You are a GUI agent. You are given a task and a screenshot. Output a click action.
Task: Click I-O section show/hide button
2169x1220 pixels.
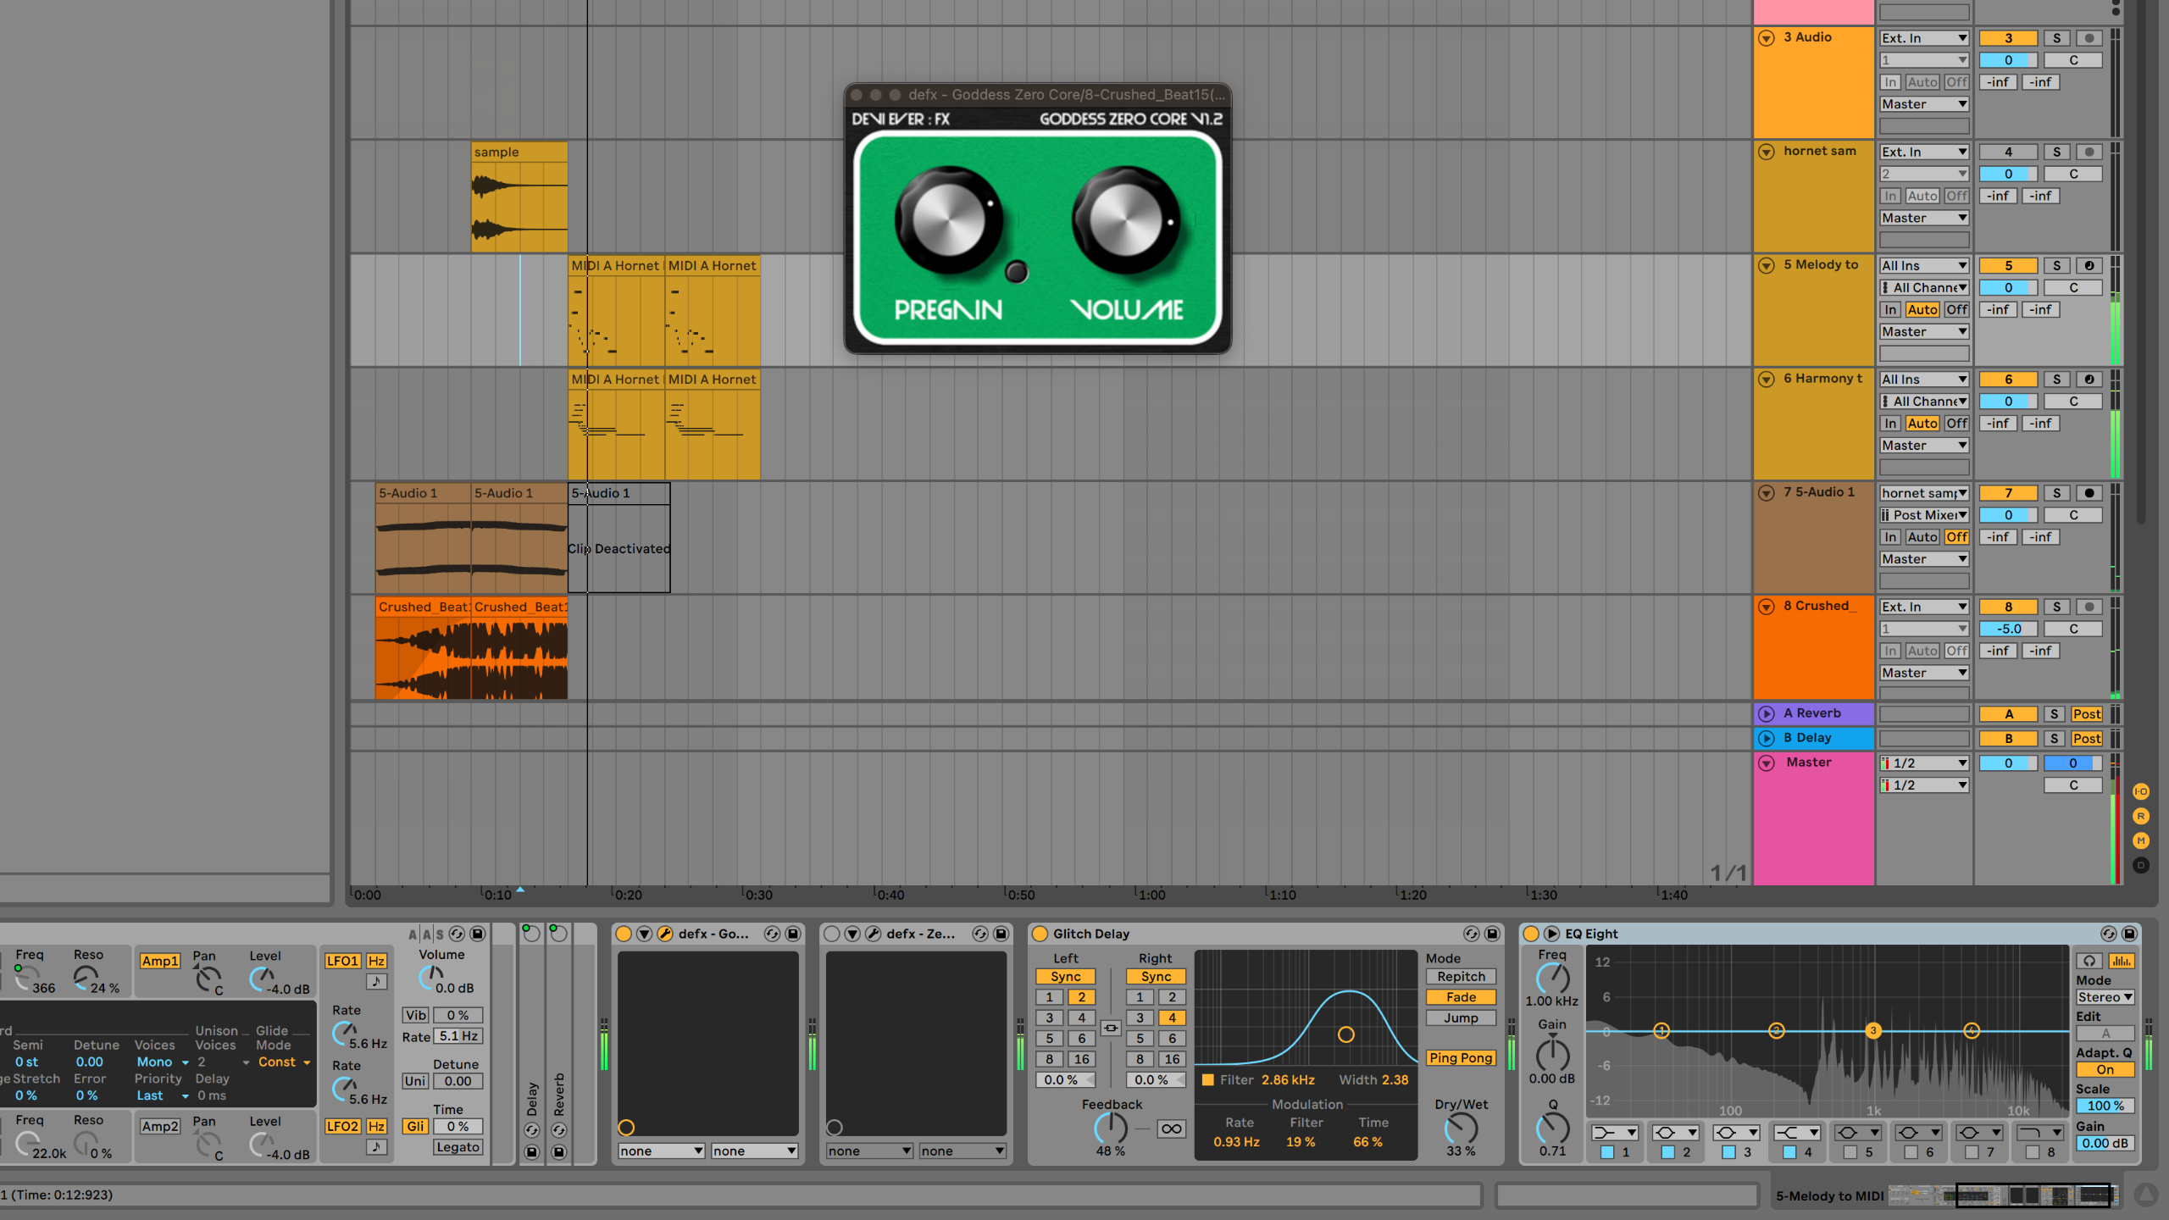(x=2141, y=791)
